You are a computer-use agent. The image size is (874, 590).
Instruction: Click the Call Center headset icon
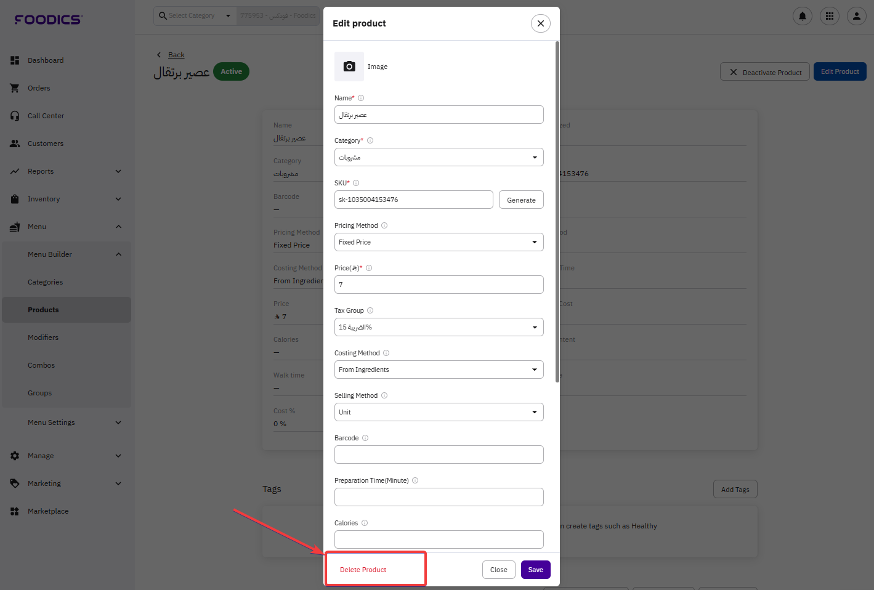[15, 116]
